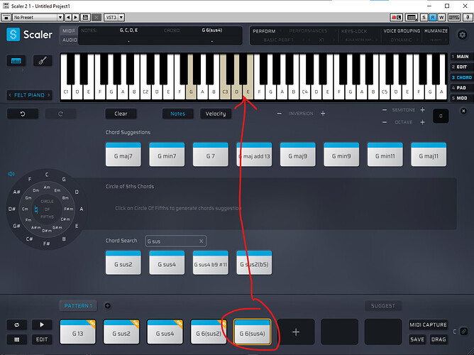The width and height of the screenshot is (474, 355).
Task: Add chord to empty plus slot
Action: pyautogui.click(x=296, y=332)
